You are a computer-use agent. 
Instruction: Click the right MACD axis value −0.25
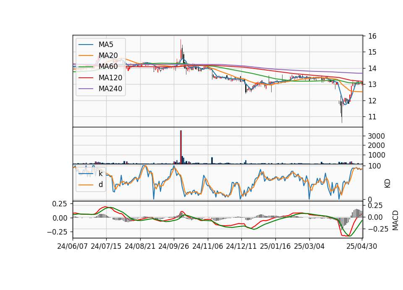[378, 229]
